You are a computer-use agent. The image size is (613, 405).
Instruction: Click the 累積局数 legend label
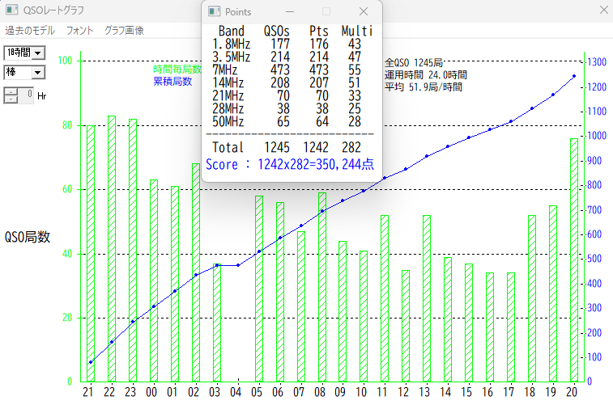pos(172,81)
